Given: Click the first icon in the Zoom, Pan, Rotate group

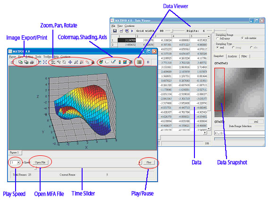Looking at the screenshot, I should coord(53,62).
